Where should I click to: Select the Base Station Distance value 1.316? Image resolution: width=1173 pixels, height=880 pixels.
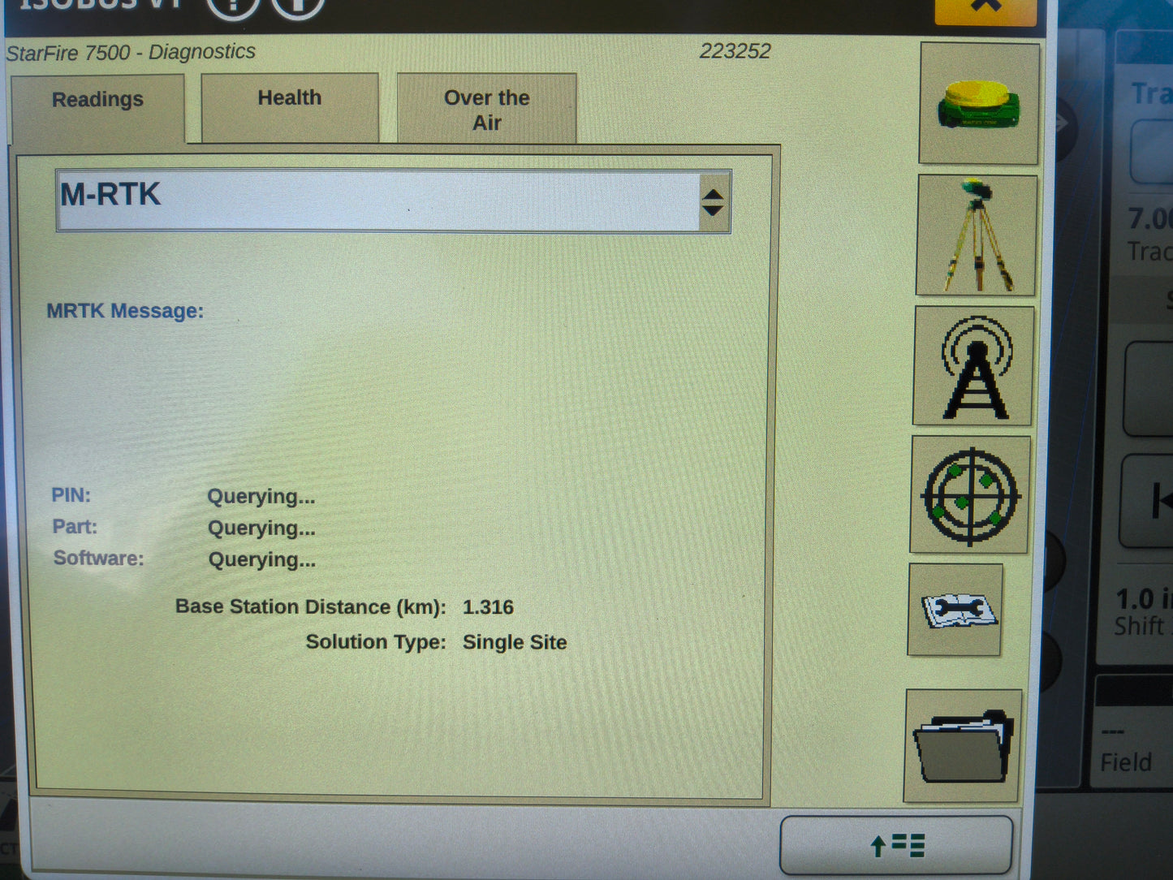(488, 607)
